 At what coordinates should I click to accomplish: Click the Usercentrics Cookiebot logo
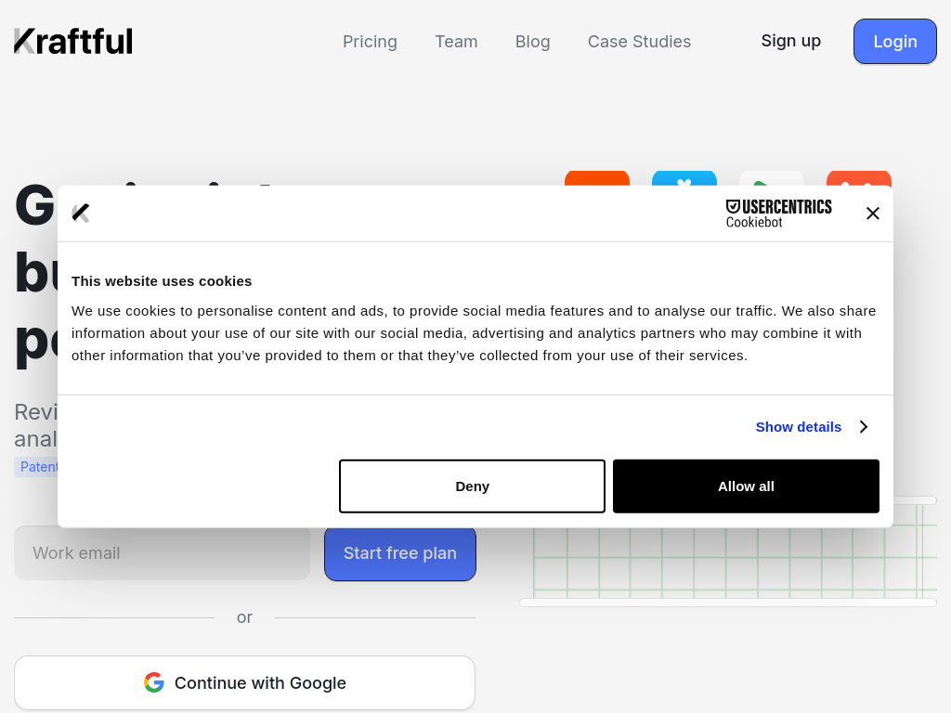pyautogui.click(x=778, y=214)
